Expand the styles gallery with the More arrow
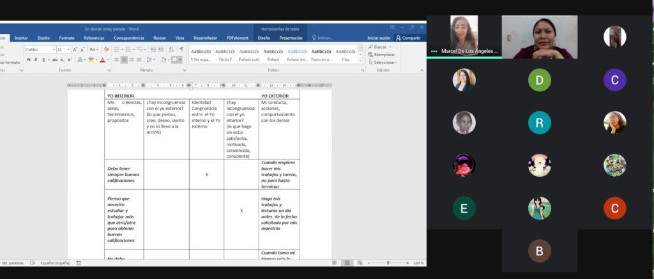654x279 pixels. pyautogui.click(x=360, y=61)
